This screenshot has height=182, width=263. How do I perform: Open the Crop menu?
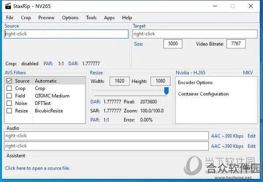[x=26, y=18]
